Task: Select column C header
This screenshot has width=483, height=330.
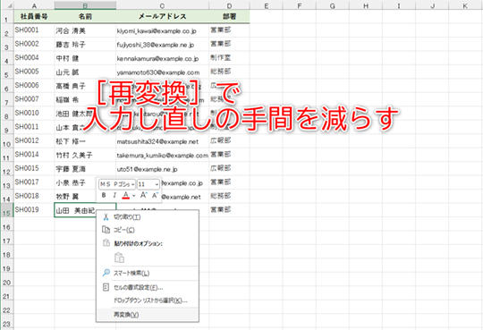Action: 162,5
